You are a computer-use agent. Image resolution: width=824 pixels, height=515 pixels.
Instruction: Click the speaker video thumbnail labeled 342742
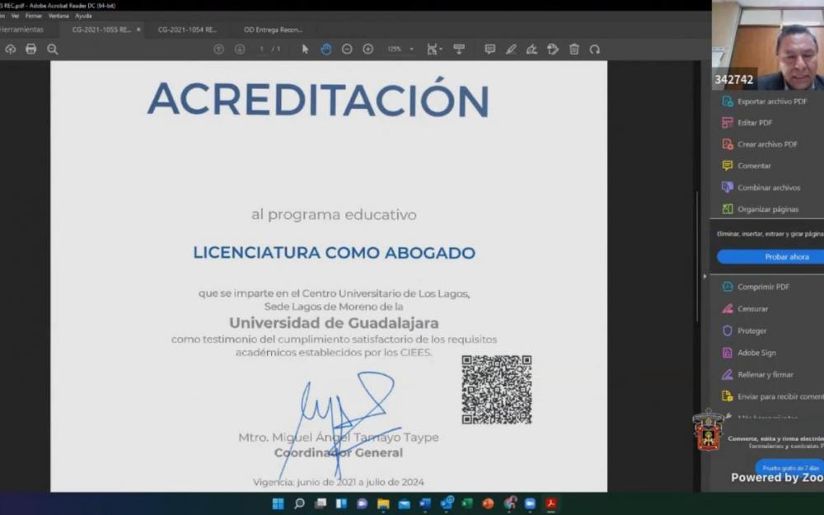click(x=768, y=44)
